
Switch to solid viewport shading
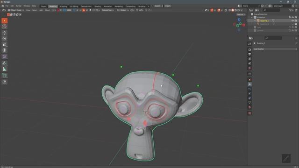tap(233, 10)
